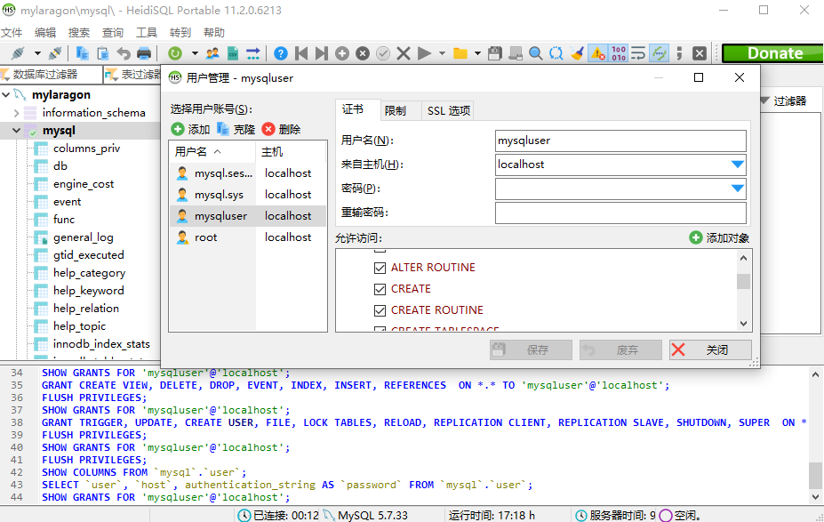Open the connect to server plug icon
824x522 pixels.
pyautogui.click(x=19, y=53)
